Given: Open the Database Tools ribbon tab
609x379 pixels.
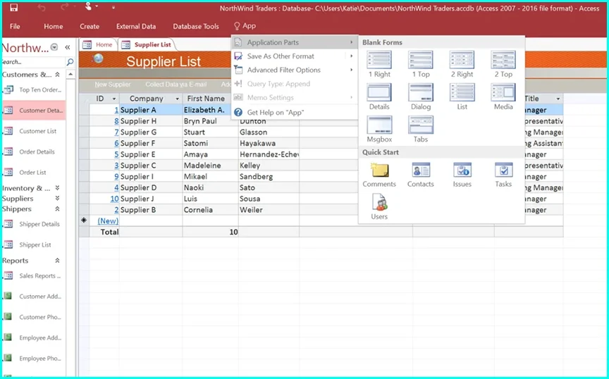Looking at the screenshot, I should point(196,26).
